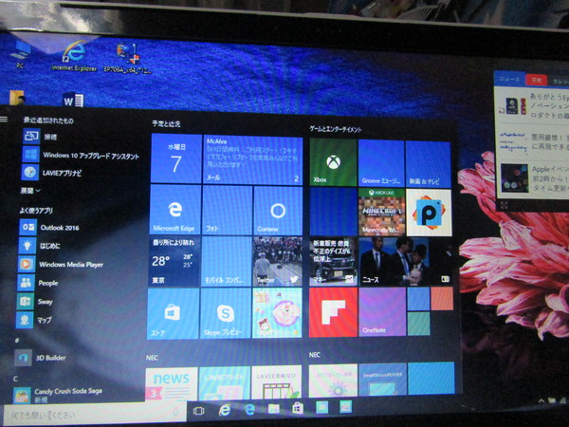Viewport: 569px width, 427px height.
Task: Launch the Skype プレビュー tile
Action: pos(226,313)
